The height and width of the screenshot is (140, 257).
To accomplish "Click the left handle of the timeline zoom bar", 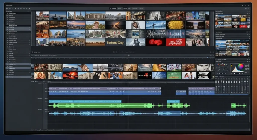I will coord(32,57).
